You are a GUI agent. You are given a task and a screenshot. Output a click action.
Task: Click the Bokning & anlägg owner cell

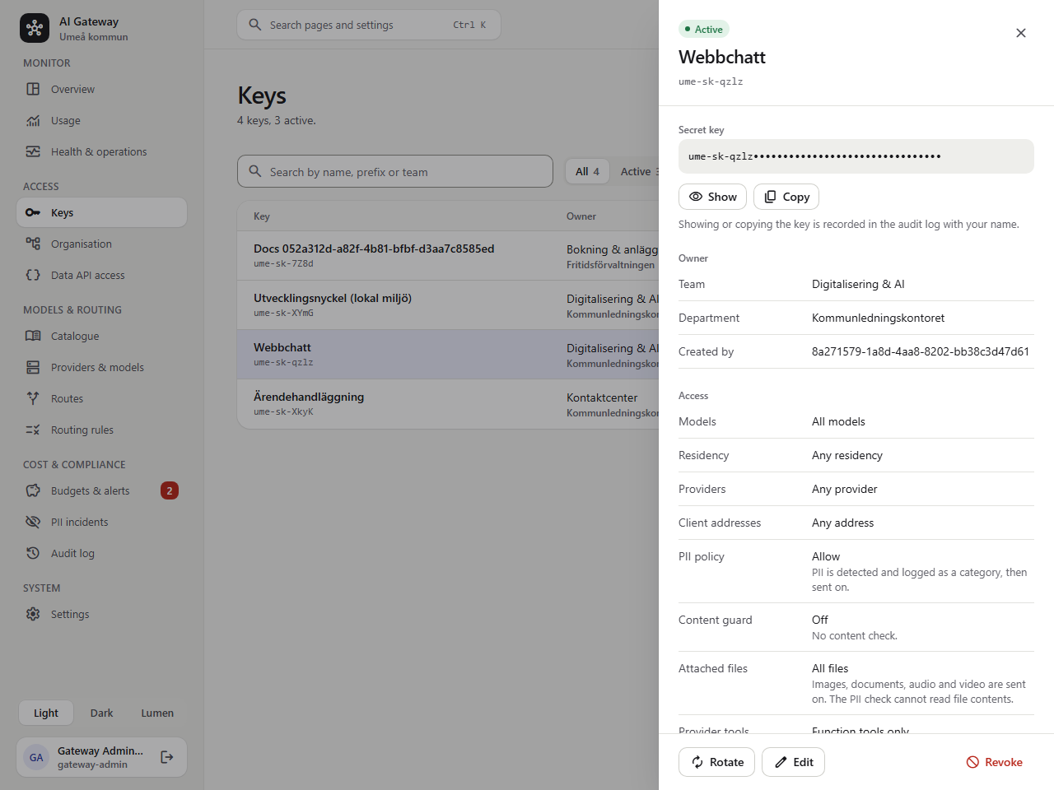click(x=613, y=255)
